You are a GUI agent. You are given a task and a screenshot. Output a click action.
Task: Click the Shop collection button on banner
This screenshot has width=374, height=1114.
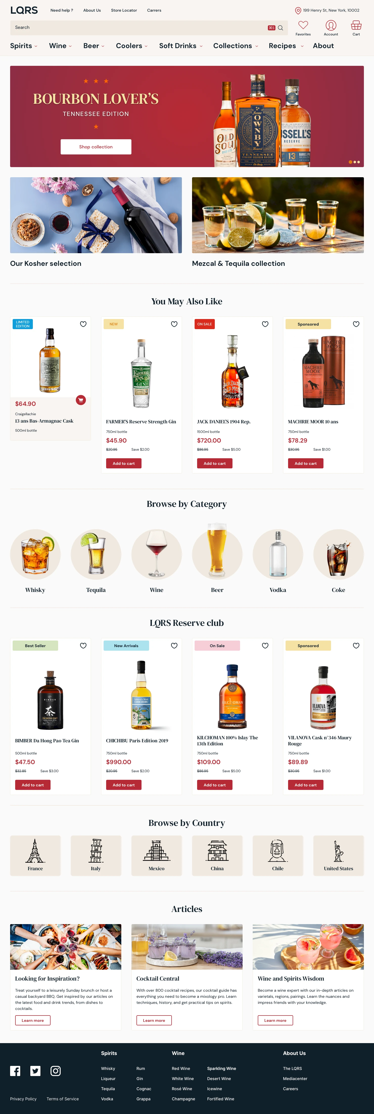pyautogui.click(x=96, y=147)
